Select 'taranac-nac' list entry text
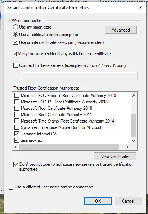148x214 pixels. pyautogui.click(x=31, y=140)
